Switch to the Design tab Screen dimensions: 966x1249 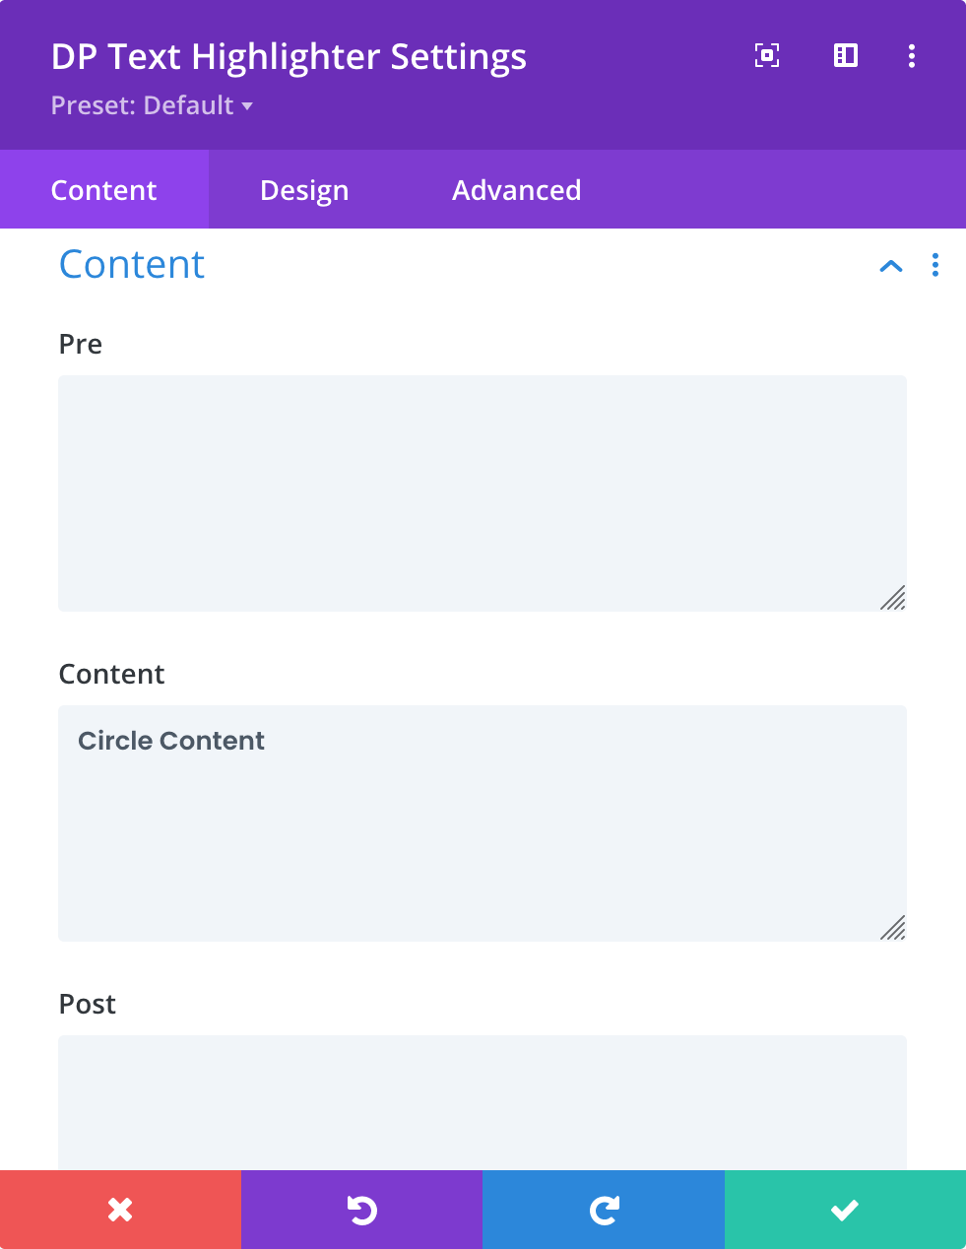click(304, 189)
